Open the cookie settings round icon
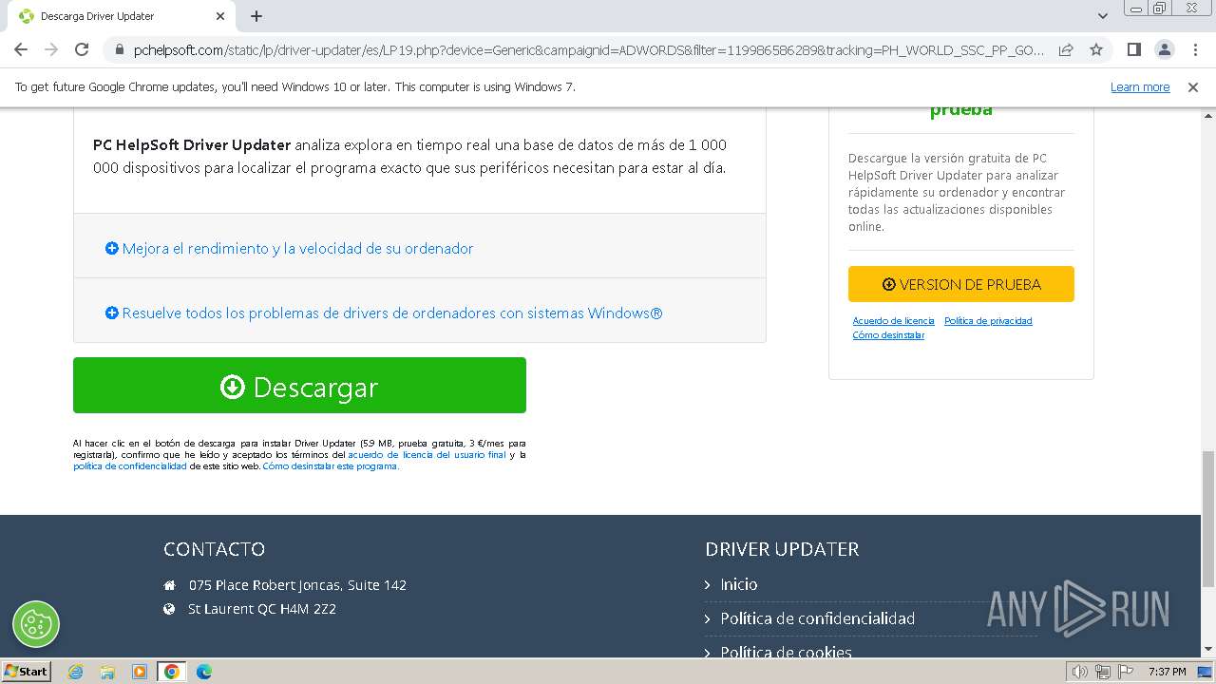The image size is (1216, 684). pos(36,624)
